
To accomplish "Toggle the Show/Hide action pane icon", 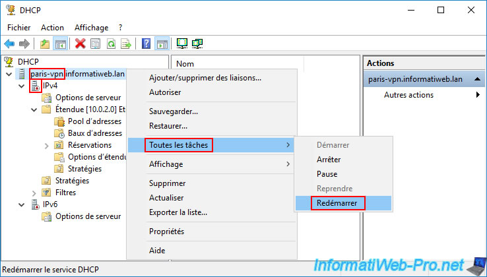I will [162, 44].
